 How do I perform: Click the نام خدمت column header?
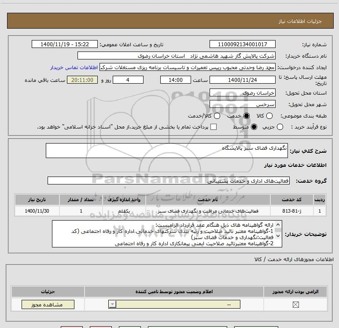point(208,199)
